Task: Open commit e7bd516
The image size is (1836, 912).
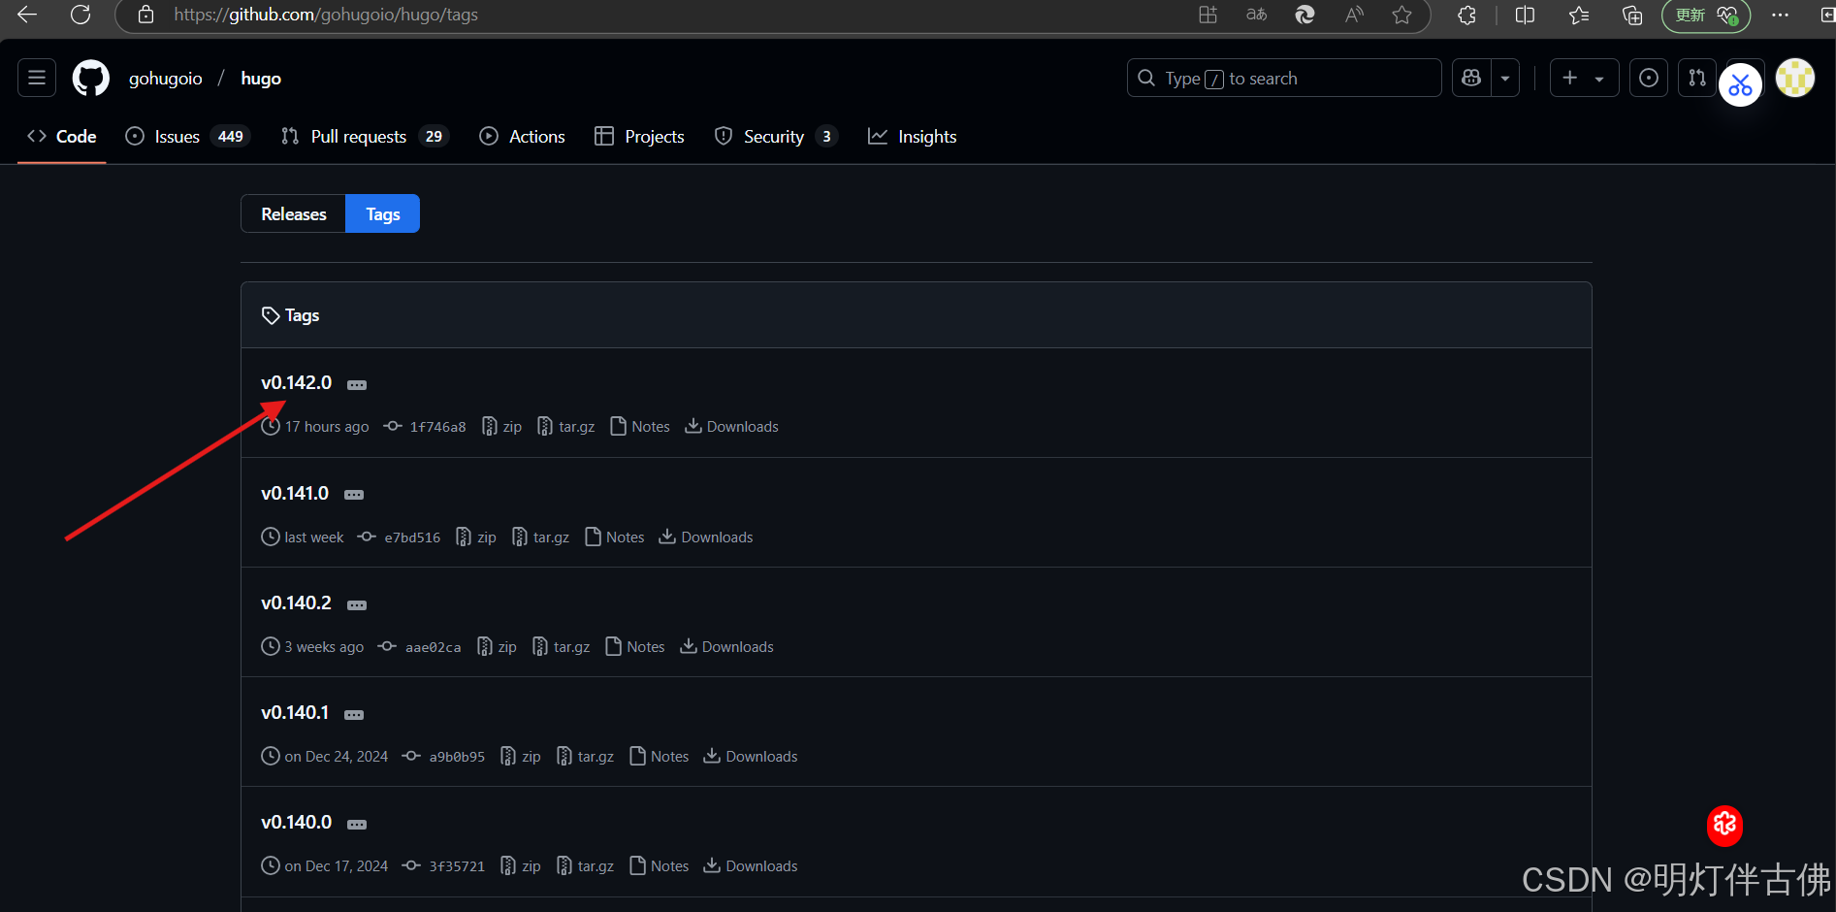Action: [x=399, y=537]
